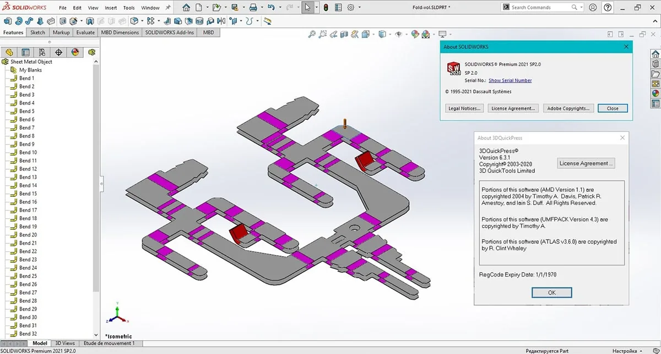Open the Print tool in the toolbar
The height and width of the screenshot is (354, 661).
point(253,8)
